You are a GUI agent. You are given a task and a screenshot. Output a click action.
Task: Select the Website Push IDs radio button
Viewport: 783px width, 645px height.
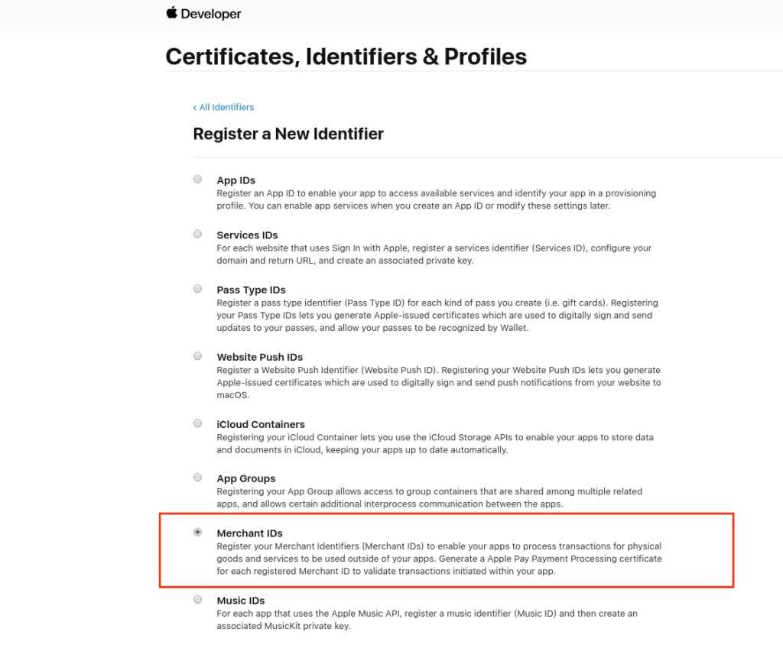coord(198,356)
